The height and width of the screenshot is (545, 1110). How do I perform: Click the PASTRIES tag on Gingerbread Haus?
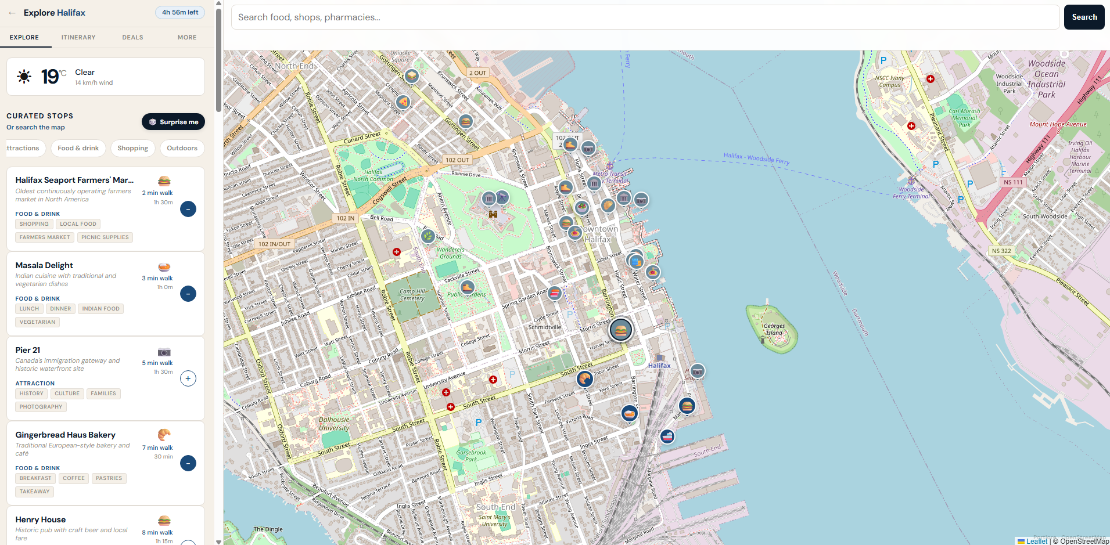[109, 478]
